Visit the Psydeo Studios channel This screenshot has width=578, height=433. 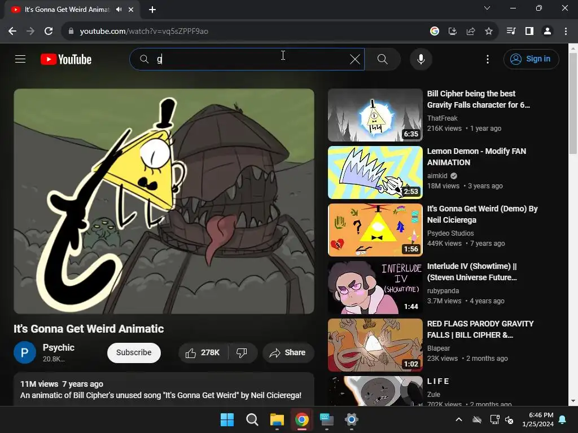click(x=450, y=233)
